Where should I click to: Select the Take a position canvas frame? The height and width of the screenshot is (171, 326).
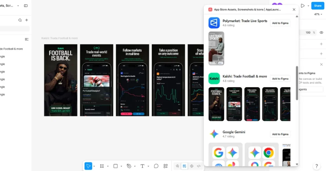(x=168, y=80)
